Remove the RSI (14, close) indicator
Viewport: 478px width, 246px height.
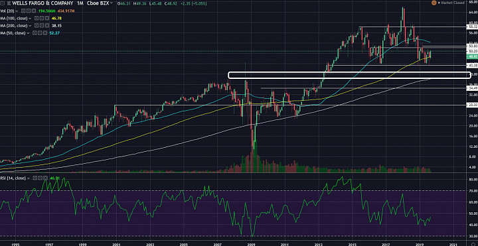coord(45,178)
